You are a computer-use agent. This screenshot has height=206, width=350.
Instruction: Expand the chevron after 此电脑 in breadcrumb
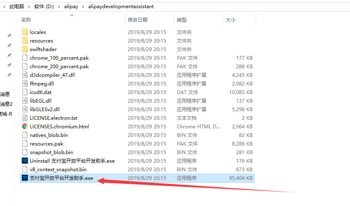tap(29, 7)
